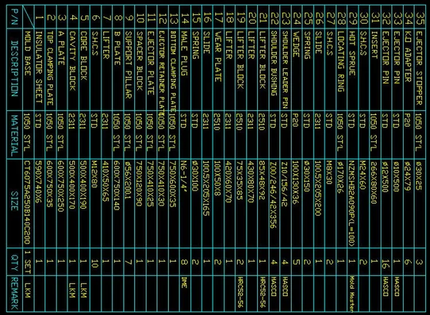430x315 pixels.
Task: Select the MATERIAL column header
Action: coord(15,135)
